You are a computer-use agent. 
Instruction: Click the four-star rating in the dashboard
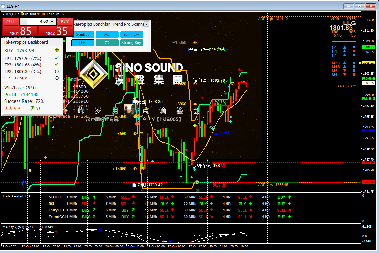pyautogui.click(x=13, y=108)
